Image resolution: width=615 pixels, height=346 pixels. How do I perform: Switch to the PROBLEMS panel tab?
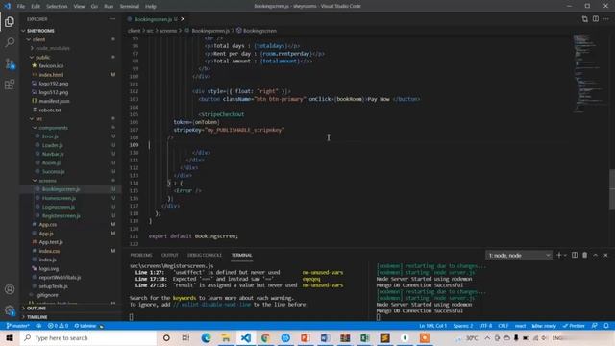click(x=141, y=255)
